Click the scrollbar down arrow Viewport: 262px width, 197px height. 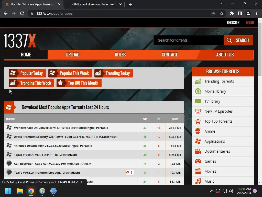(260, 182)
